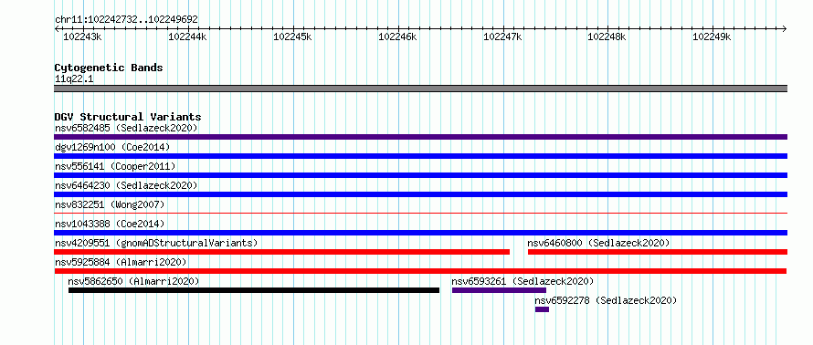813x345 pixels.
Task: Select the nsv5925884 red variant bar
Action: [420, 271]
